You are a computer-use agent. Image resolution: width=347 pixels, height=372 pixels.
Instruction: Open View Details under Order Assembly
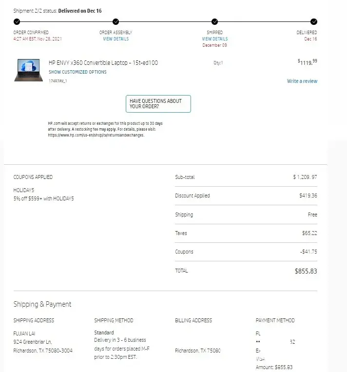click(x=116, y=39)
